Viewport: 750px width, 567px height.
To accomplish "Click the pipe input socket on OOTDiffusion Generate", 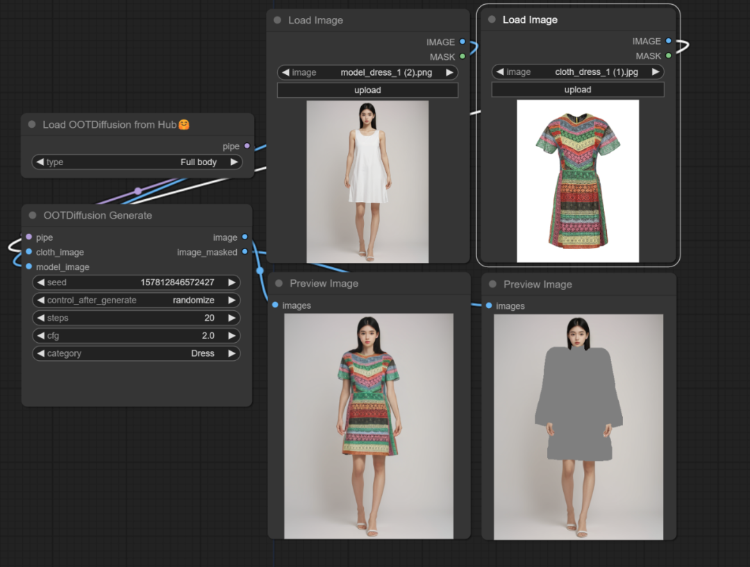I will 29,237.
